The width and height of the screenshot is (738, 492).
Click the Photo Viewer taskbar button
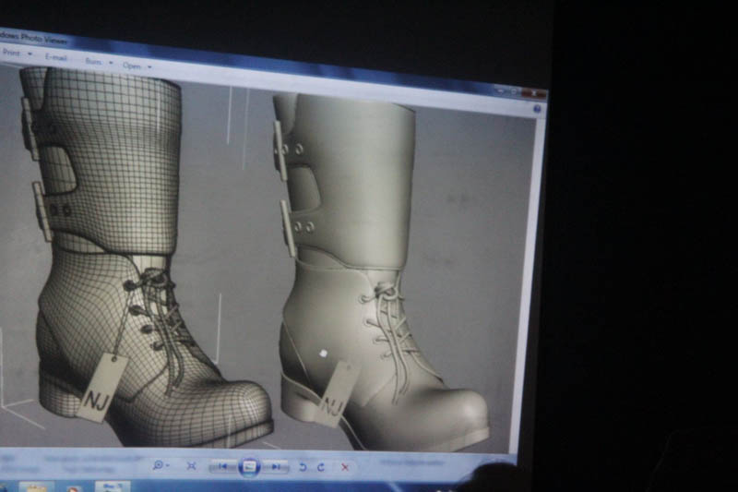(x=113, y=486)
